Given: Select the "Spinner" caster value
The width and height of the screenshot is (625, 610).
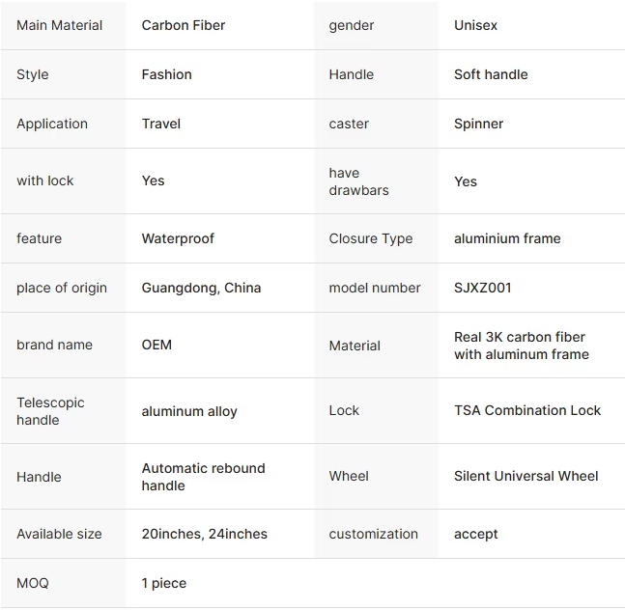Looking at the screenshot, I should click(x=478, y=124).
